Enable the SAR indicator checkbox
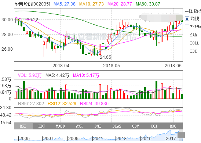201x143 pixels. tap(187, 35)
